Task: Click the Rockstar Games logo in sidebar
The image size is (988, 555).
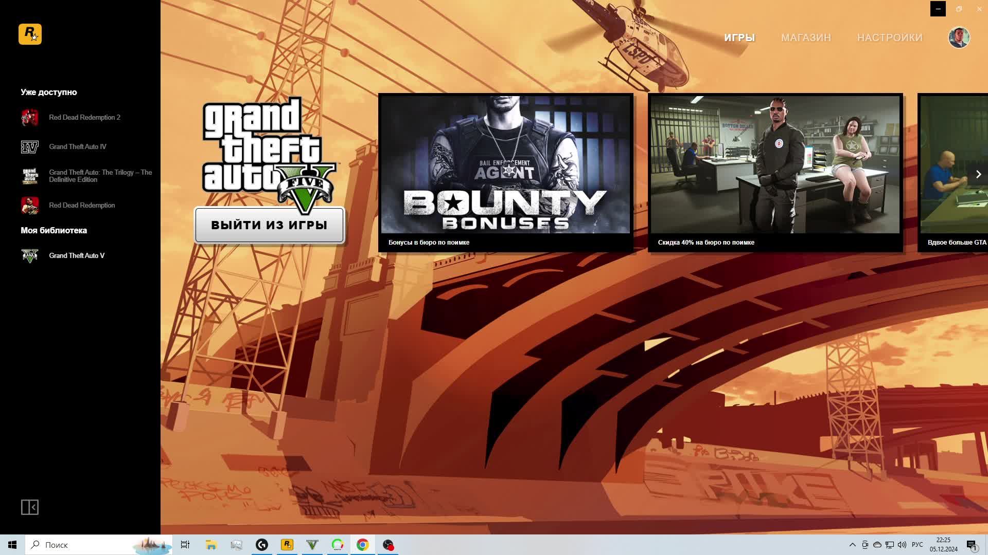Action: pos(30,34)
